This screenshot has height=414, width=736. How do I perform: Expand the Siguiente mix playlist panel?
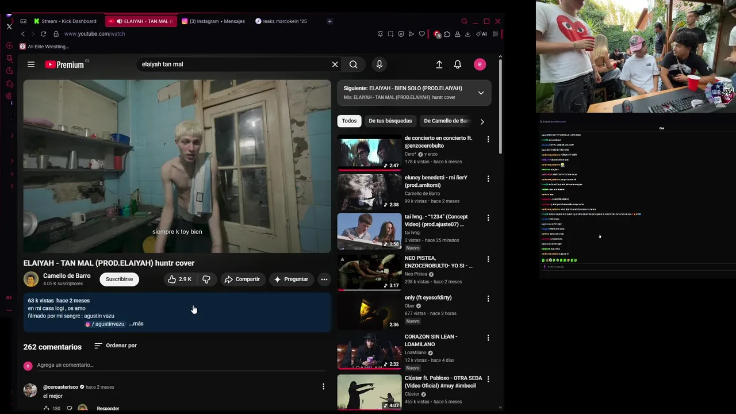point(481,93)
